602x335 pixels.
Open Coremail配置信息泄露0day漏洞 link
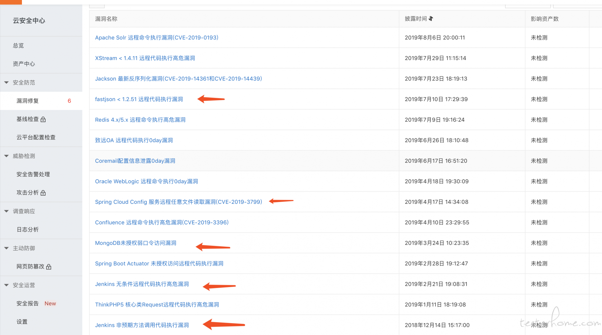click(x=135, y=161)
